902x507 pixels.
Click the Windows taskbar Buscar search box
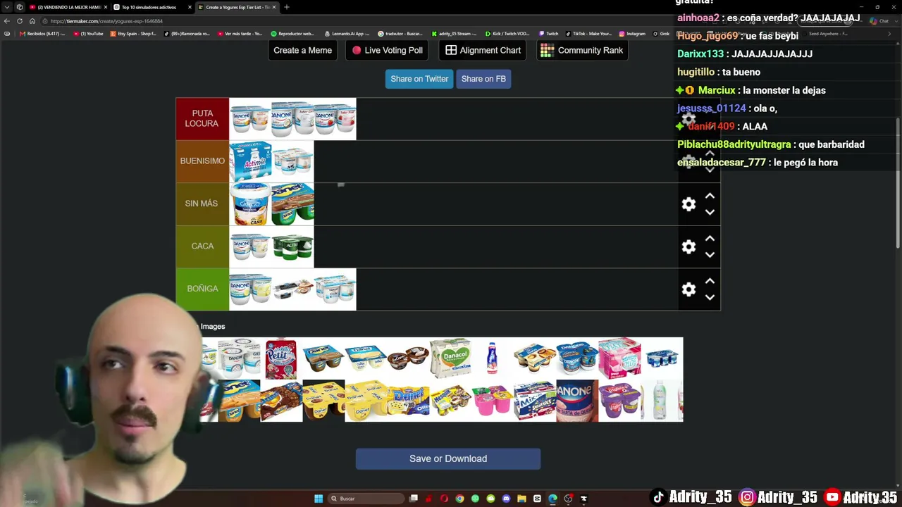pos(365,499)
